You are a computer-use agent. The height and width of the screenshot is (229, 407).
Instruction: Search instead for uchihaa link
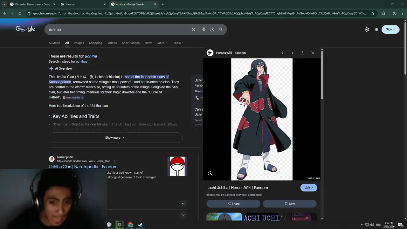(x=82, y=61)
